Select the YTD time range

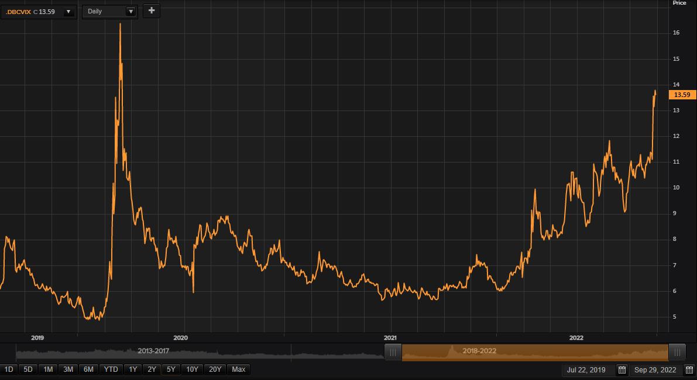[111, 369]
